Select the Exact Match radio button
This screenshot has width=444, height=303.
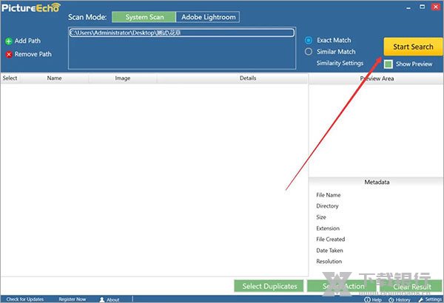[x=309, y=40]
